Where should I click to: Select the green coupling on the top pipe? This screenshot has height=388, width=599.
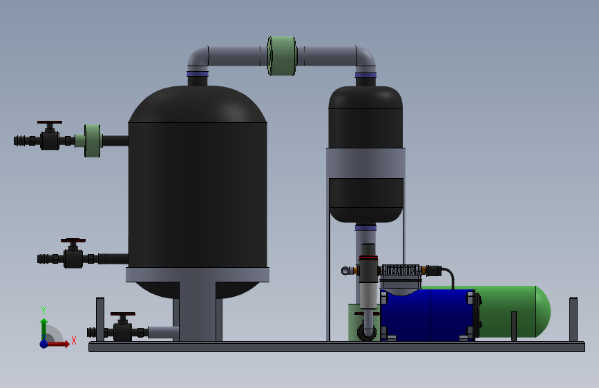pyautogui.click(x=282, y=56)
